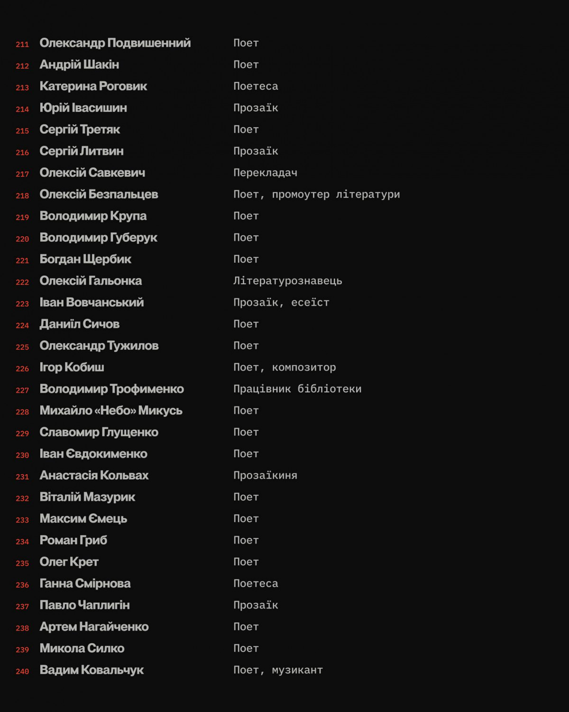Open Ганна Смірнова's entry
The height and width of the screenshot is (712, 569).
tap(85, 584)
